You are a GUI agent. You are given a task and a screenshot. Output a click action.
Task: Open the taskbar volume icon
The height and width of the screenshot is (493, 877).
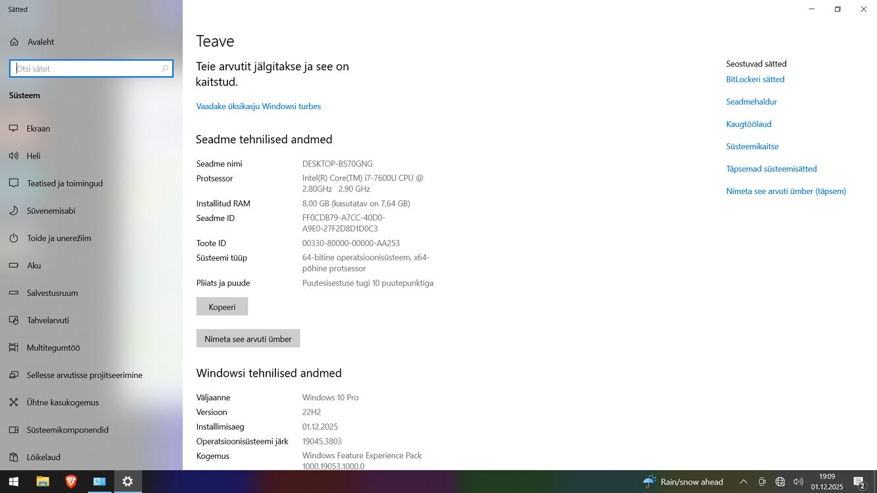coord(798,482)
